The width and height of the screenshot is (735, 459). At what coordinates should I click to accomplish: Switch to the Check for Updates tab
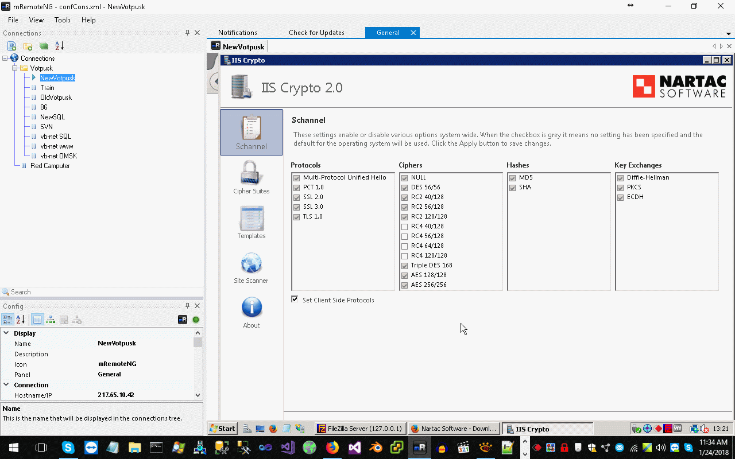tap(316, 33)
